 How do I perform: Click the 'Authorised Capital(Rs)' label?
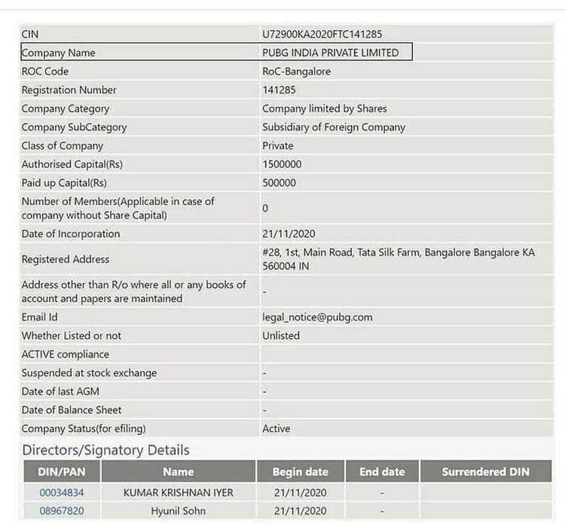pyautogui.click(x=72, y=164)
